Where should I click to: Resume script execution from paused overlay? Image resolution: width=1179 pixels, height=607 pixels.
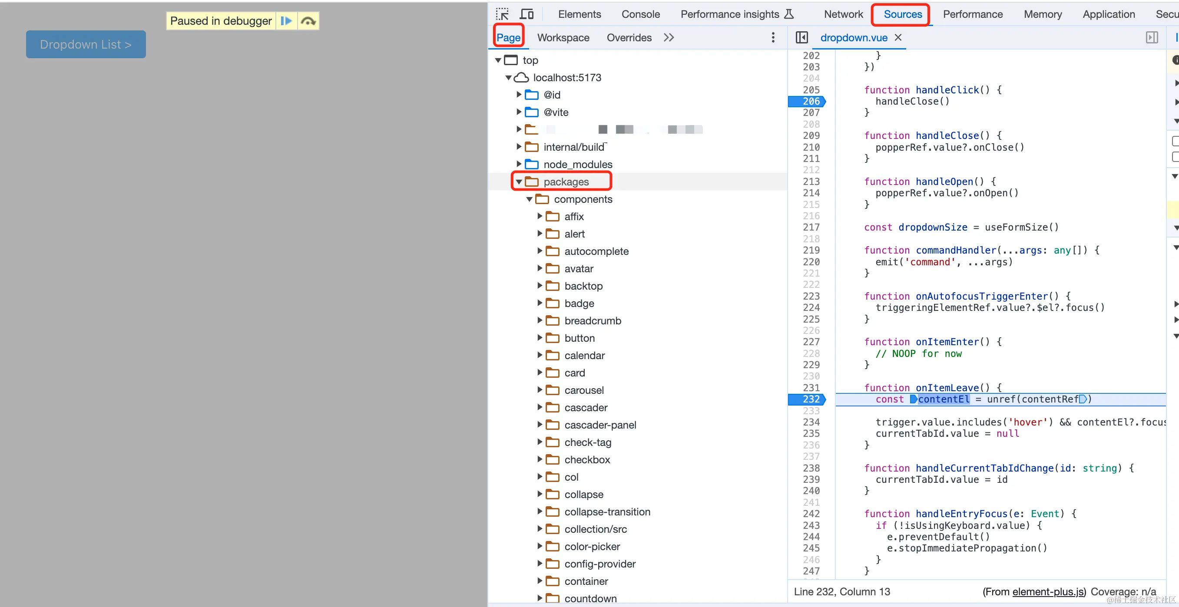click(x=287, y=20)
